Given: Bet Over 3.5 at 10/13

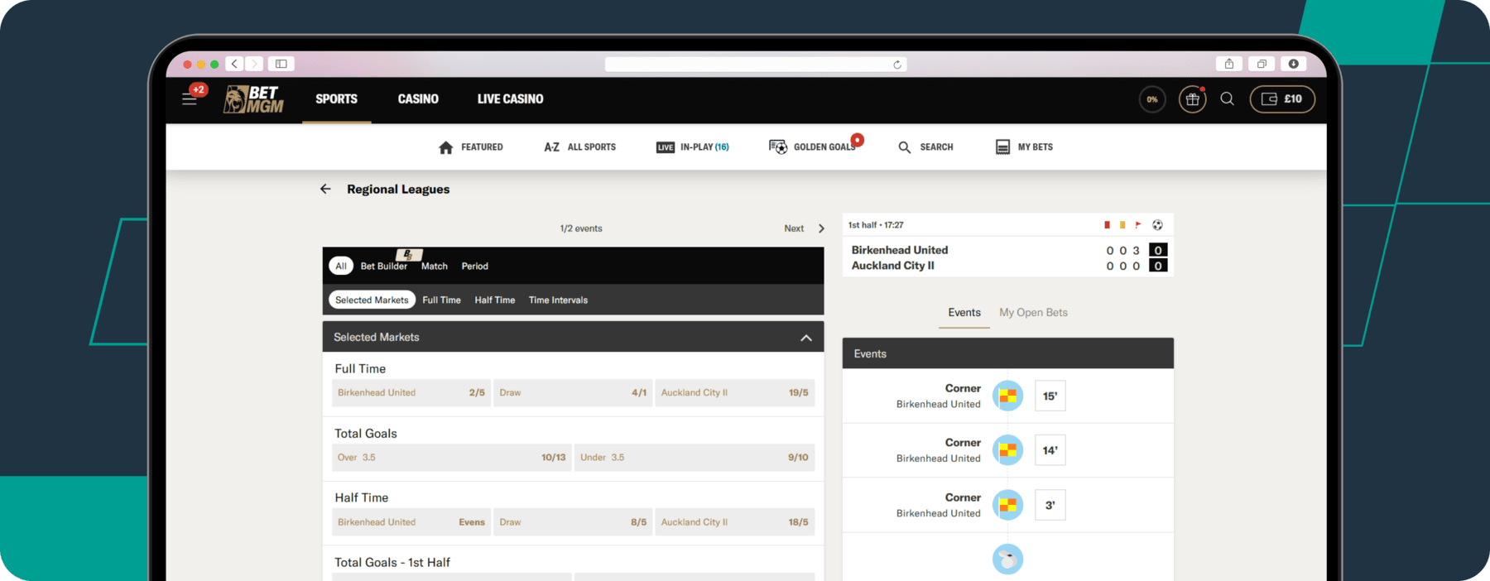Looking at the screenshot, I should [x=452, y=457].
